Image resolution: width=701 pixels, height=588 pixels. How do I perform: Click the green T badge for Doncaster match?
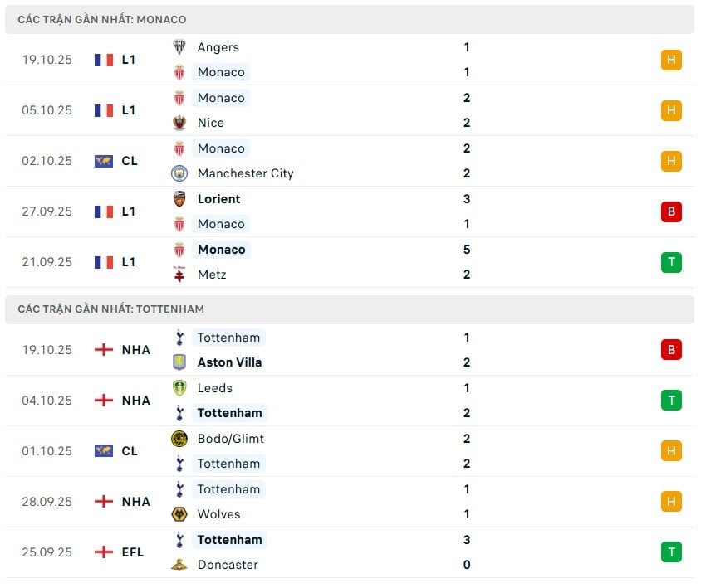click(671, 552)
